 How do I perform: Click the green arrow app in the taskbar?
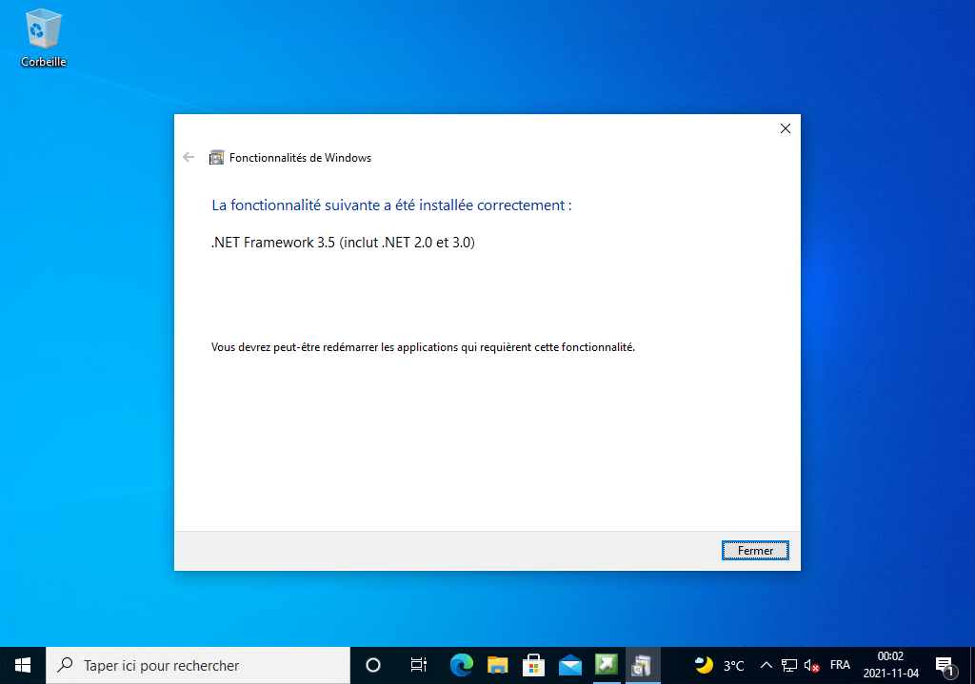point(607,665)
